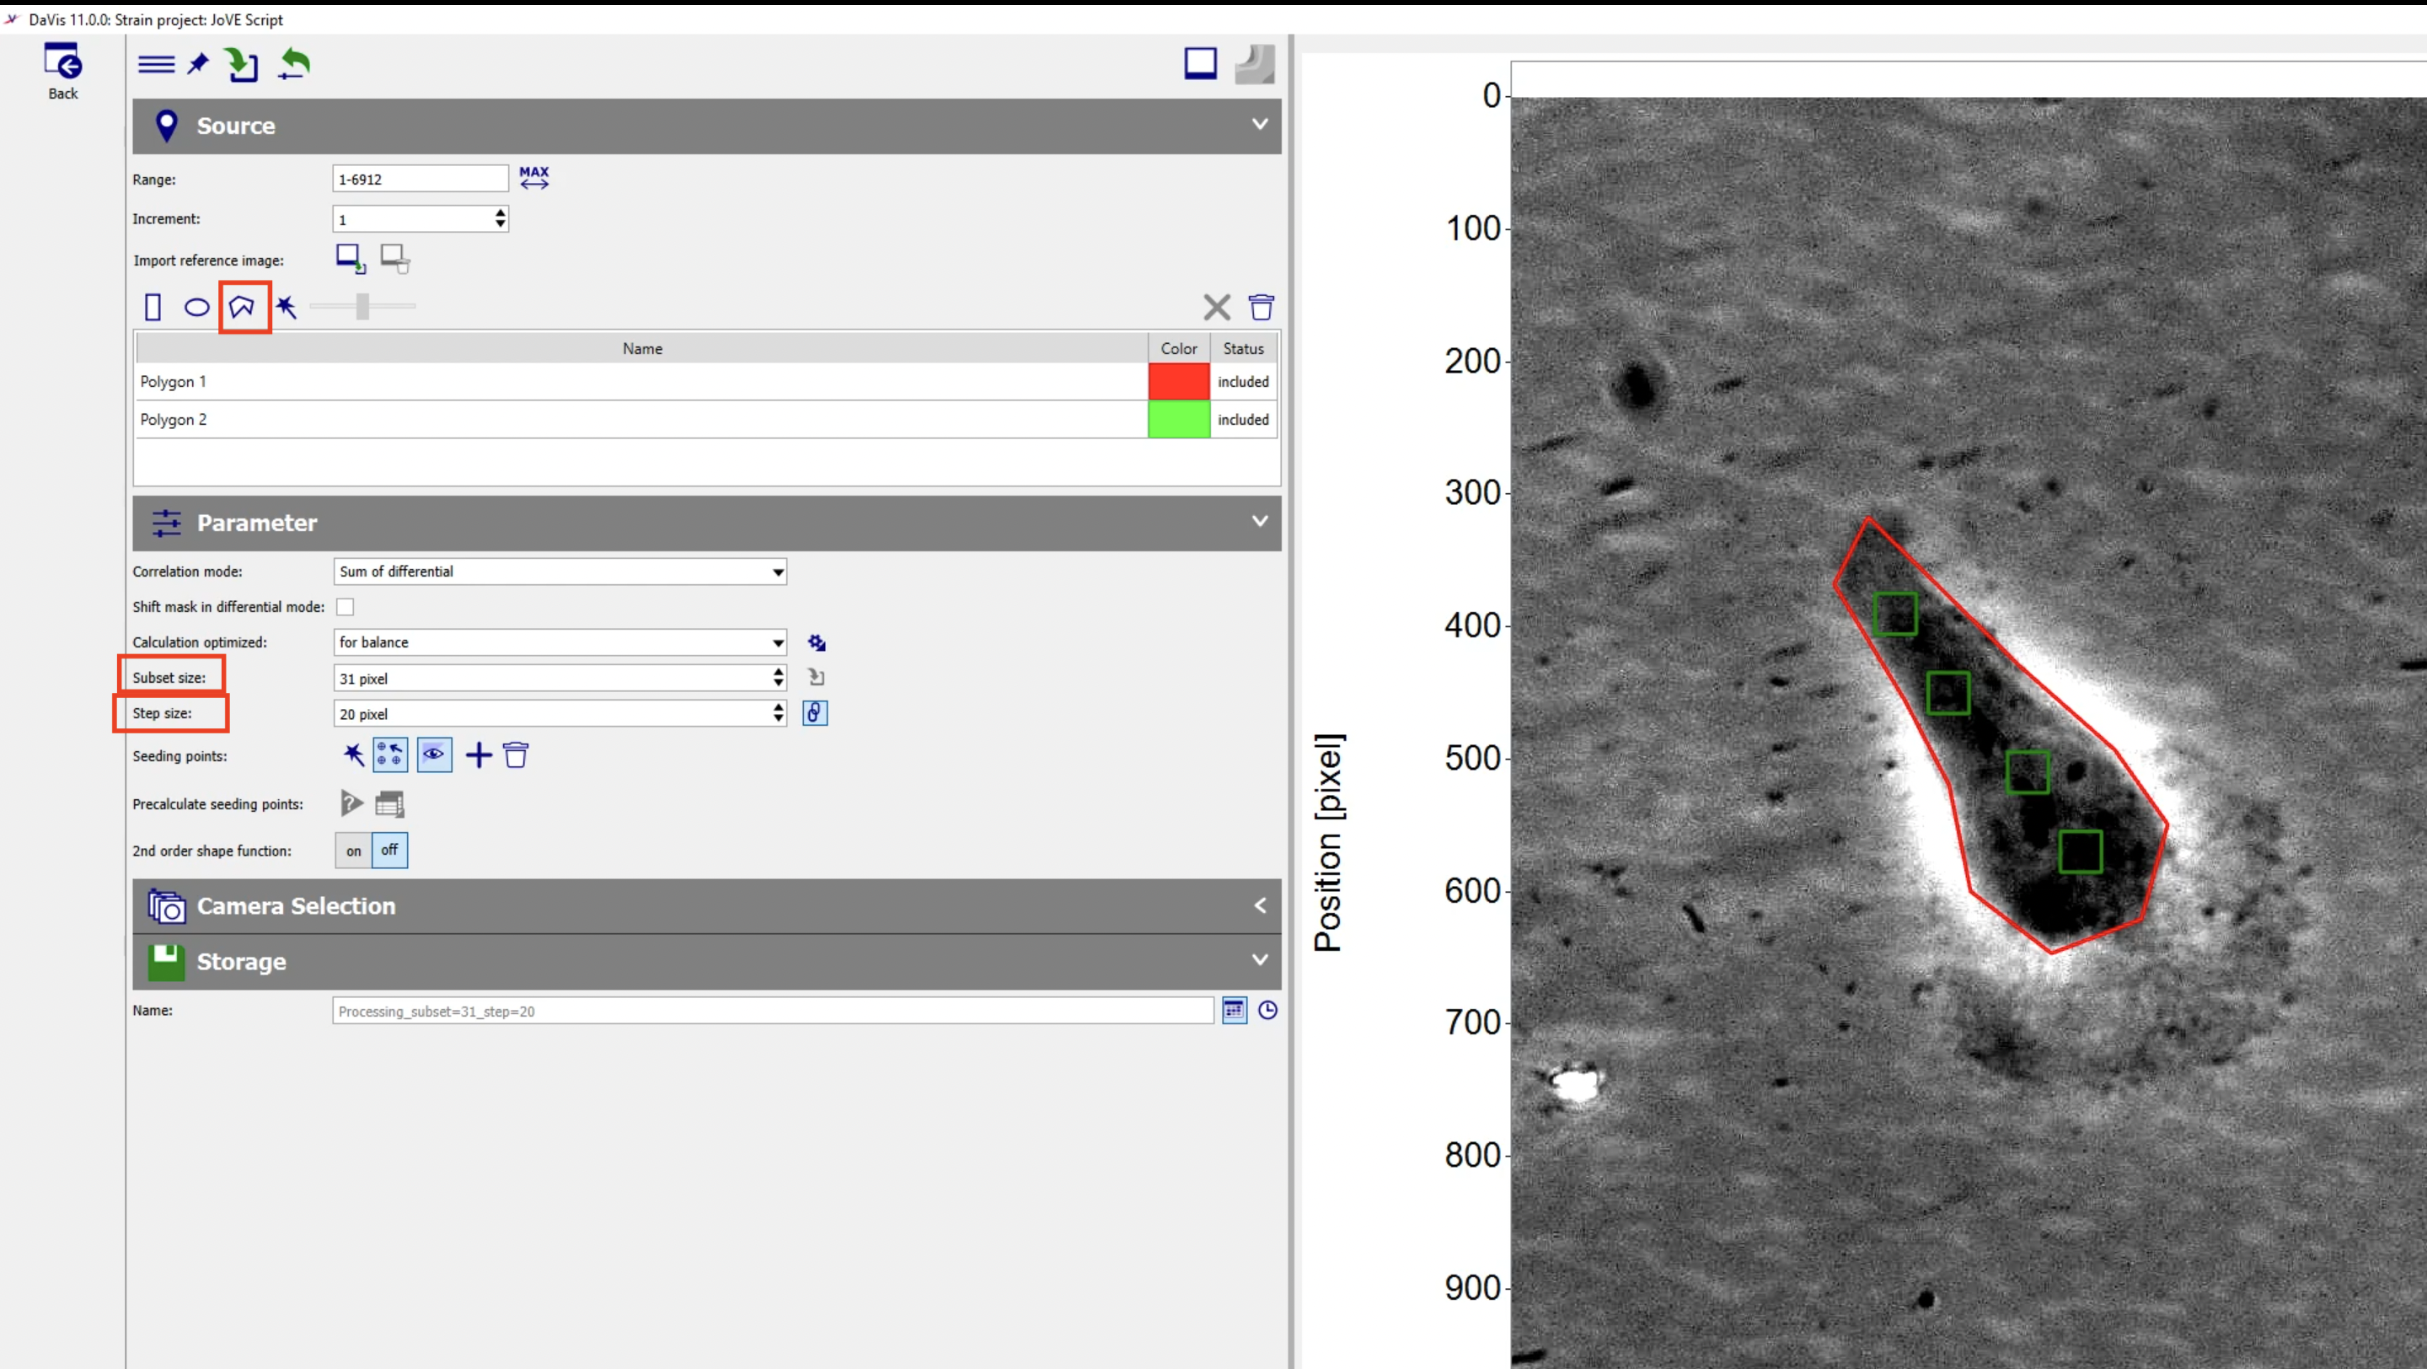2427x1369 pixels.
Task: Select the rectangle mask tool
Action: (153, 307)
